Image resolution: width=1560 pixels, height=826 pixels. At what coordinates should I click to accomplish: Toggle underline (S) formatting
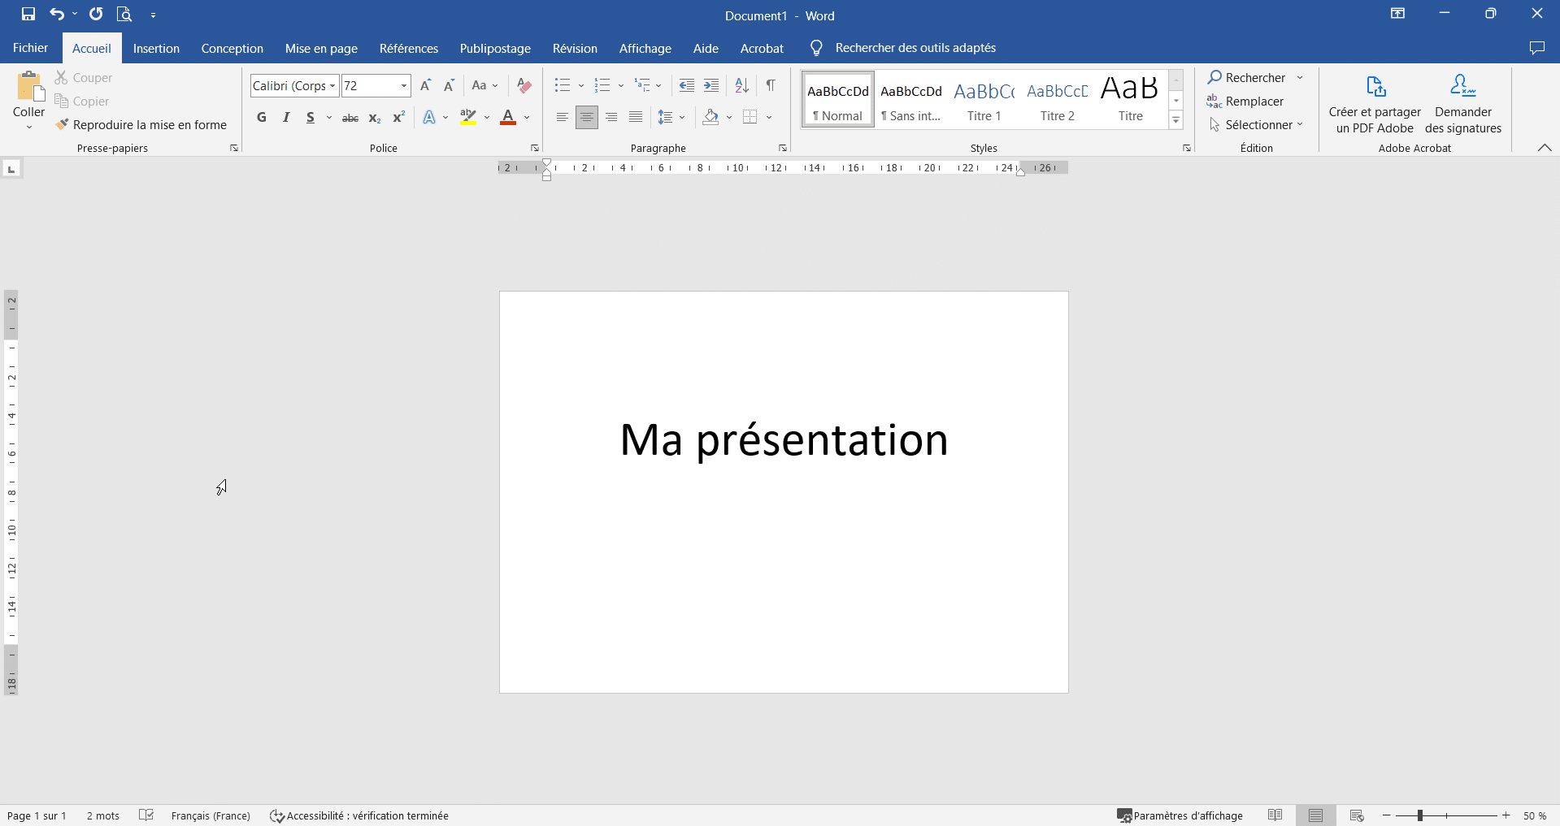click(x=310, y=118)
